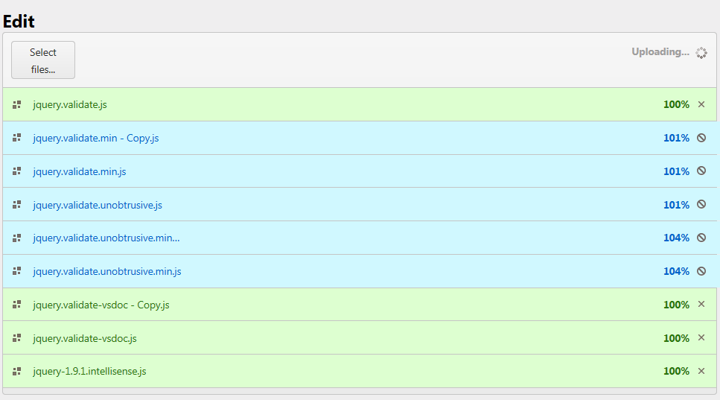Click the jquery.validate.min - Copy.js file name

(96, 138)
